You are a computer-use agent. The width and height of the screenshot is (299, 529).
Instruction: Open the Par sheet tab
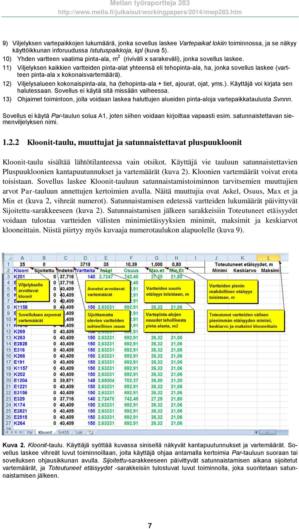(x=30, y=432)
